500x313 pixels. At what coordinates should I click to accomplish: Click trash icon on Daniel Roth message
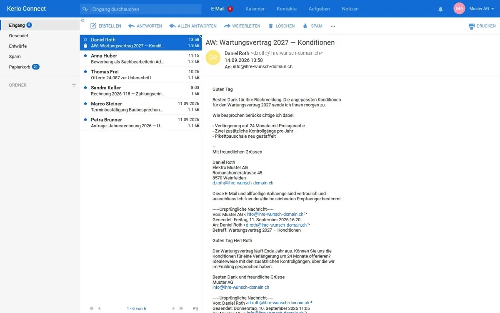click(85, 45)
